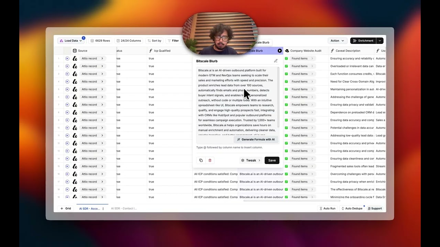
Task: Save the Bitscale Blurb formula
Action: 272,160
